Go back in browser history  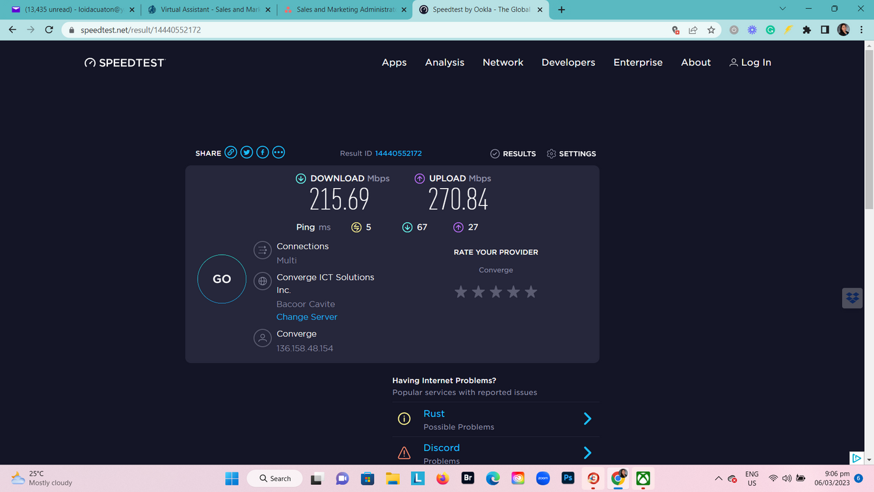12,30
